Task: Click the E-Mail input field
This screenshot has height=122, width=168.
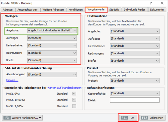Action: [x=135, y=100]
